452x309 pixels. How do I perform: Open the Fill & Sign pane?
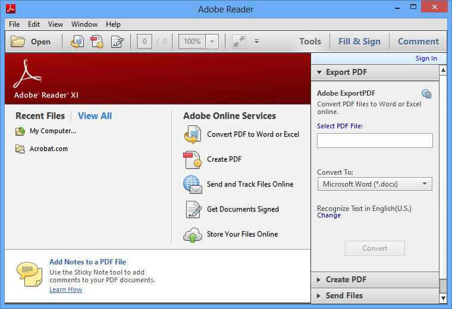point(359,42)
